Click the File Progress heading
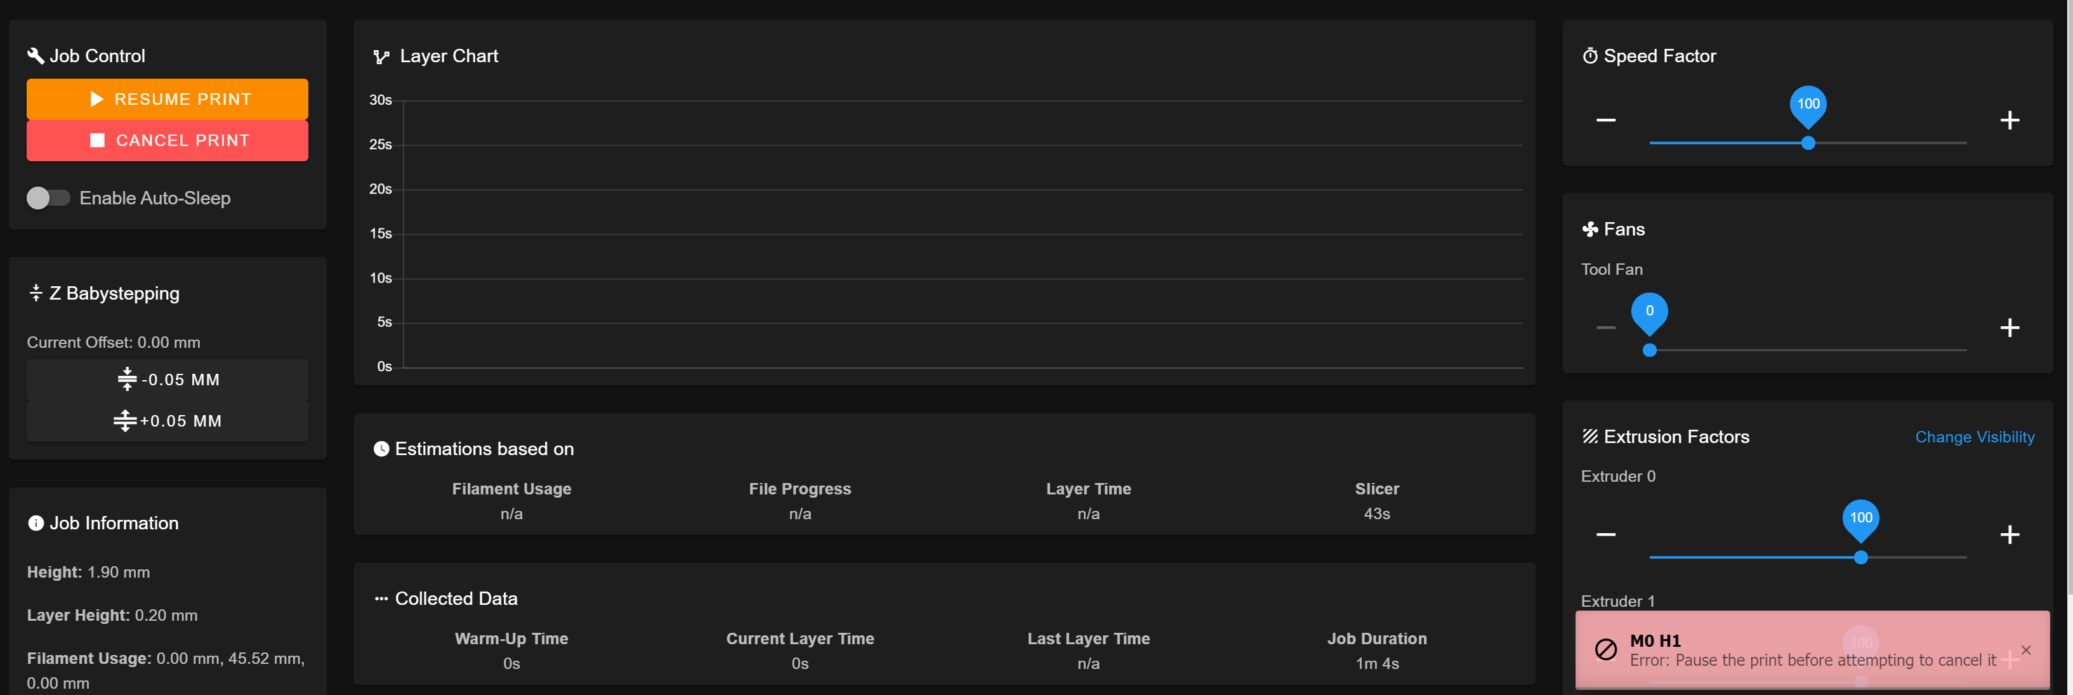This screenshot has height=695, width=2073. 799,489
